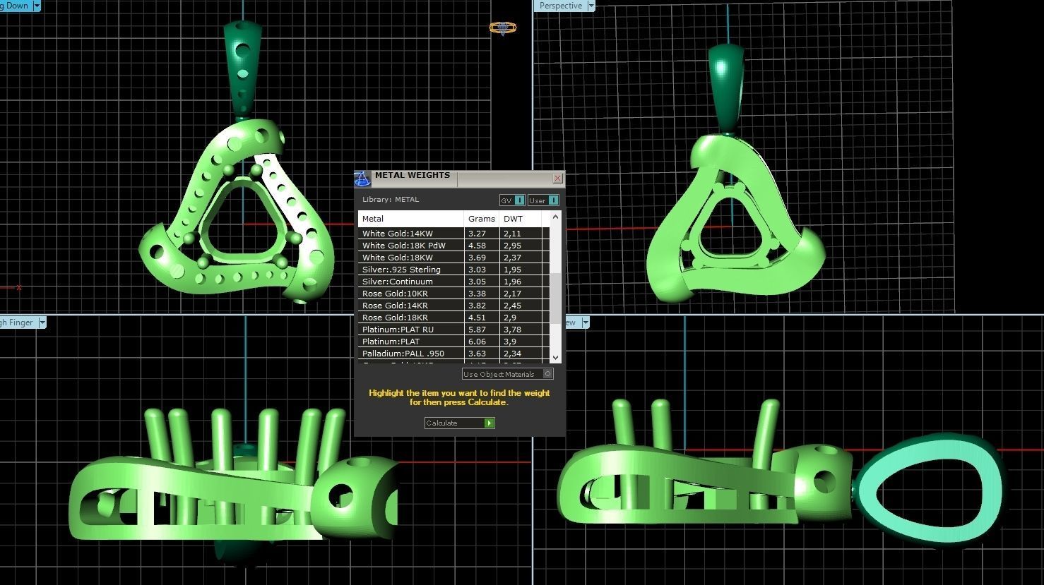Click the Metal Weights scale icon

tap(362, 179)
